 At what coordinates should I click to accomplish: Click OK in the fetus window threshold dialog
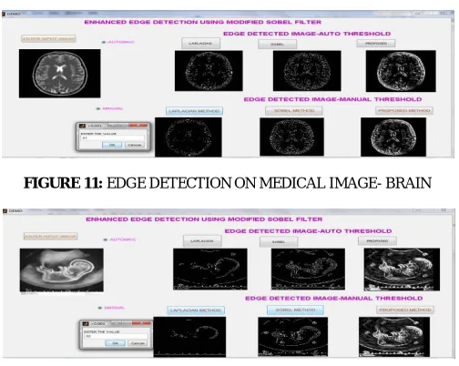click(x=115, y=343)
